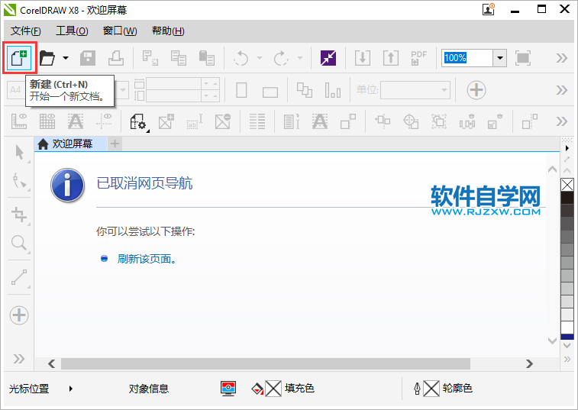This screenshot has width=578, height=410.
Task: Click the 填充色 fill bucket icon
Action: [x=257, y=389]
